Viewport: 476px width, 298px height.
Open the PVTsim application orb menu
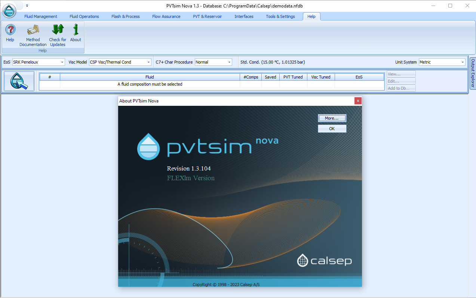tap(9, 10)
